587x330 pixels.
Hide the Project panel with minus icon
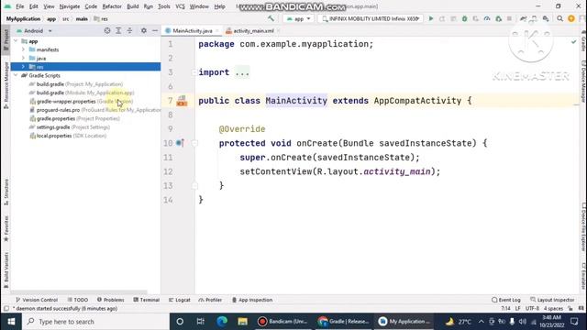point(155,30)
